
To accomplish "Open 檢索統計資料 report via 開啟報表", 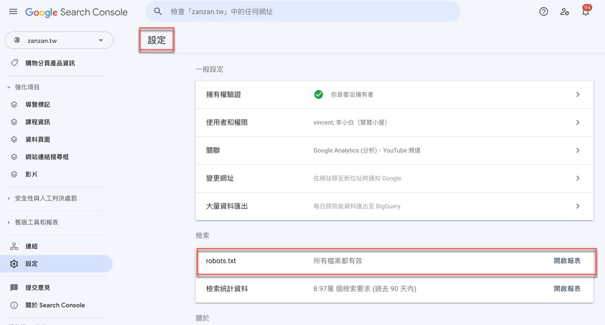I will (567, 289).
